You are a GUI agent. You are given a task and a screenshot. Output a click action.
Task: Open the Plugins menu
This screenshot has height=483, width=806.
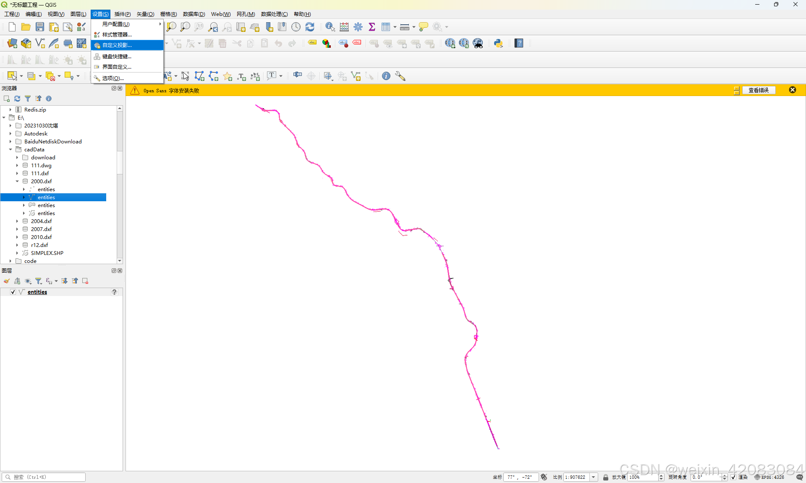[x=123, y=14]
